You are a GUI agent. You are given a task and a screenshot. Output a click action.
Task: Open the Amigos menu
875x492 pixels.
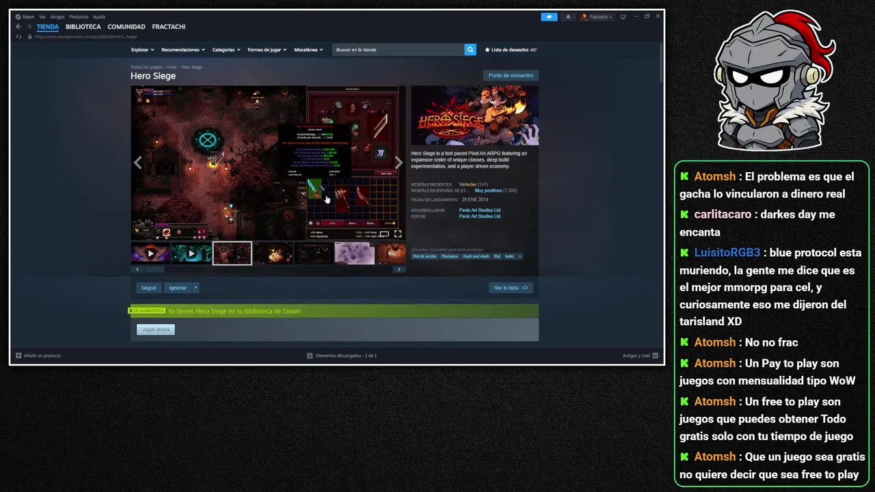pos(57,16)
